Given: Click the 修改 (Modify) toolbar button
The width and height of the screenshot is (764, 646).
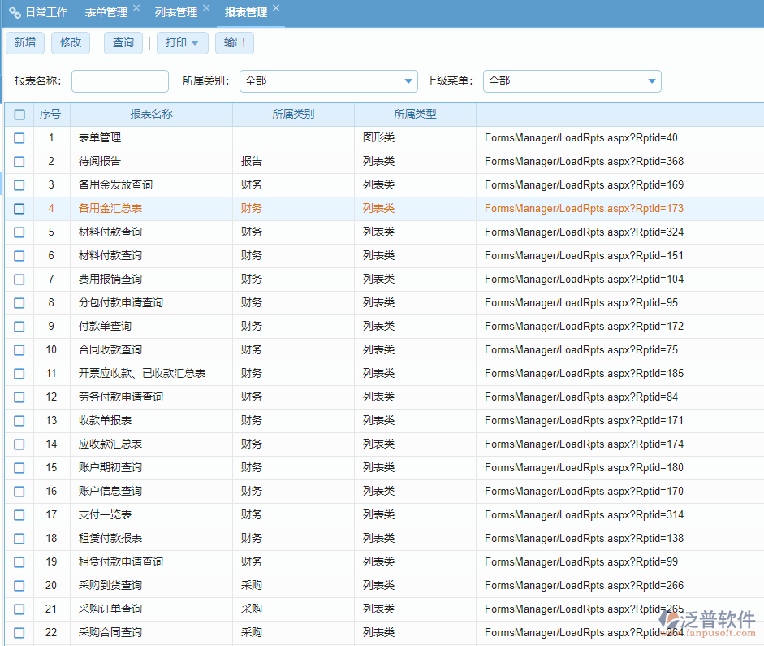Looking at the screenshot, I should point(70,42).
